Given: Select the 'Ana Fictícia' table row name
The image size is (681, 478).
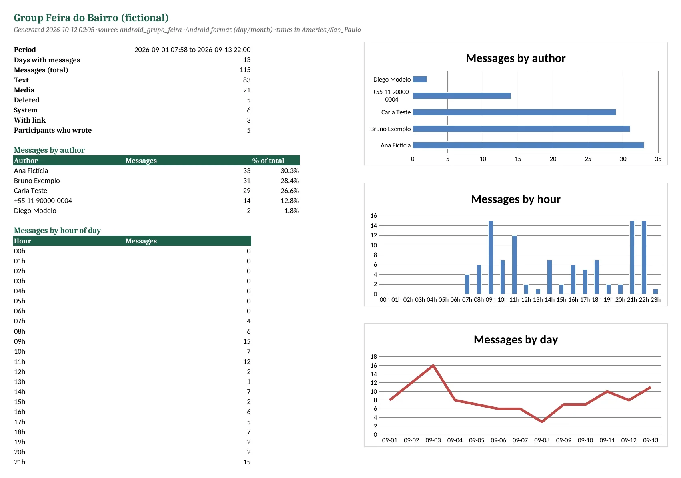Looking at the screenshot, I should [31, 171].
